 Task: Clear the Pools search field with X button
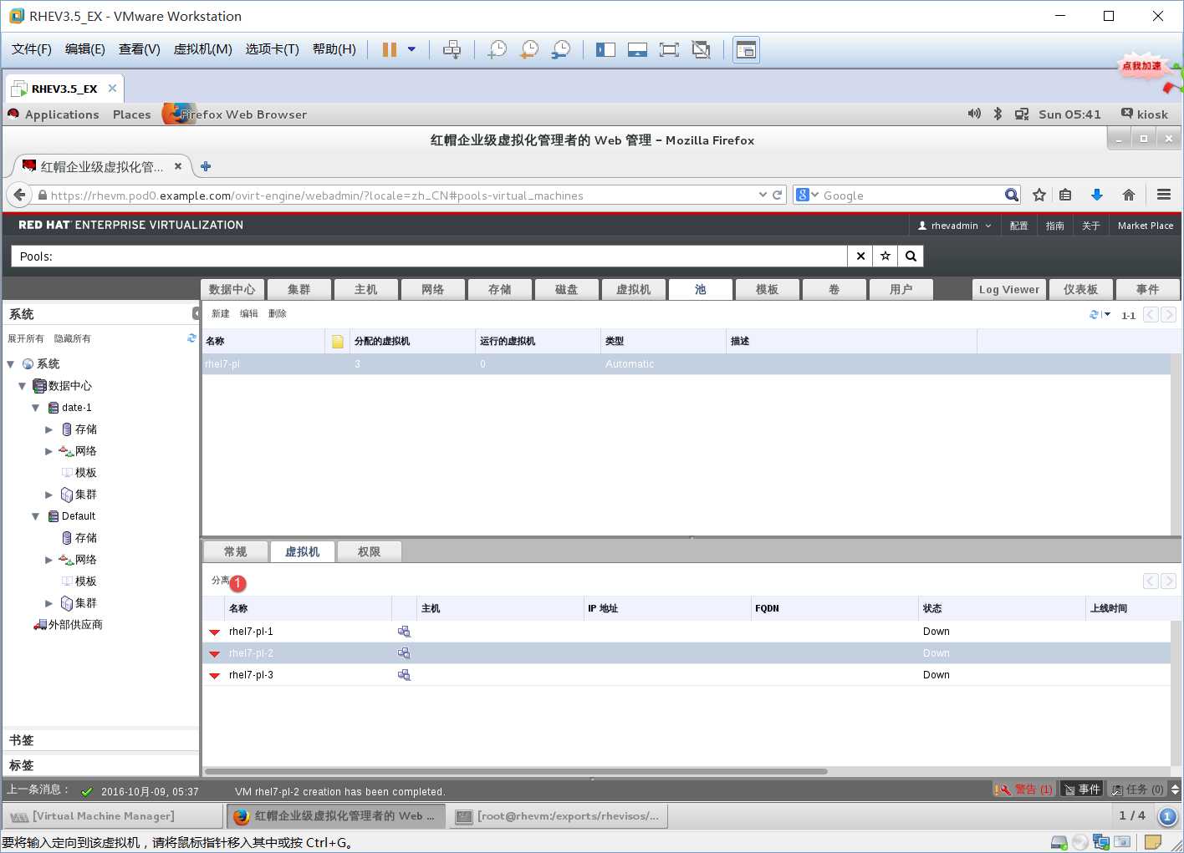click(x=860, y=256)
